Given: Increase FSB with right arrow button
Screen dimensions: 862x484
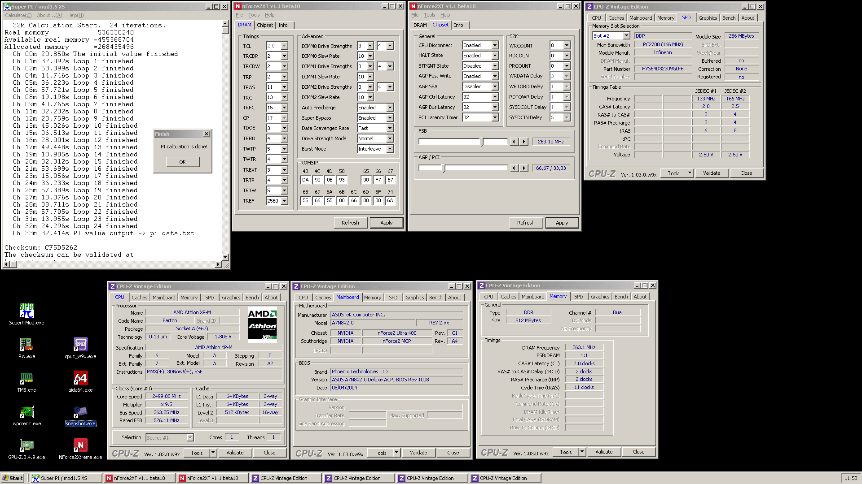Looking at the screenshot, I should (524, 142).
